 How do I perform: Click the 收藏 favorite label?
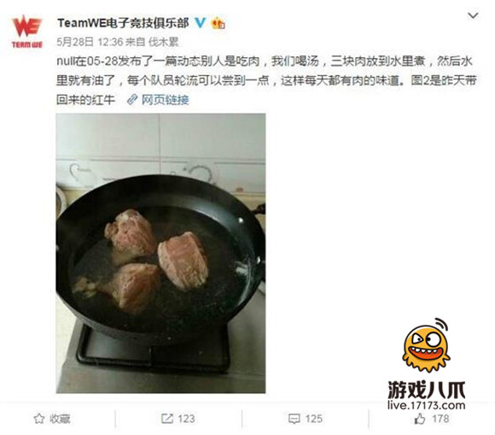pos(60,419)
